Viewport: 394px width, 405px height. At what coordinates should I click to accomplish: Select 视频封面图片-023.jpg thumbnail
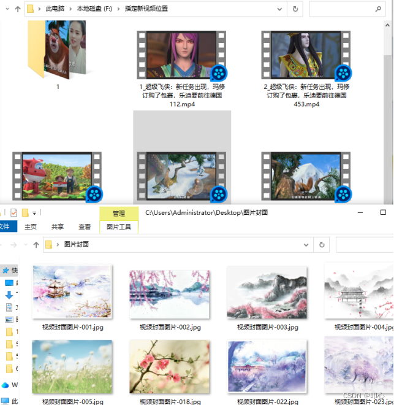(359, 364)
